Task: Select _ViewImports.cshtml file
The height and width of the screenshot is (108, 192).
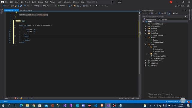Action: click(160, 56)
